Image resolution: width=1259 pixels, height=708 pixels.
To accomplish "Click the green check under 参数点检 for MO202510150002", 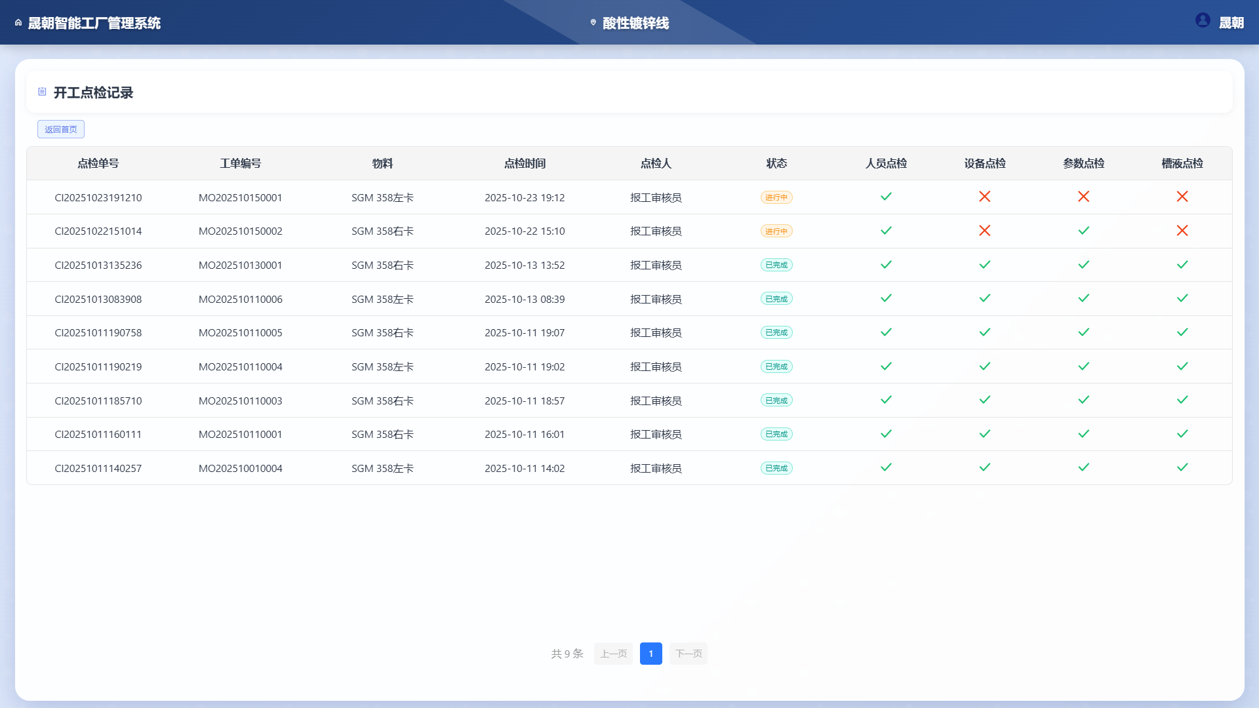I will (x=1084, y=231).
